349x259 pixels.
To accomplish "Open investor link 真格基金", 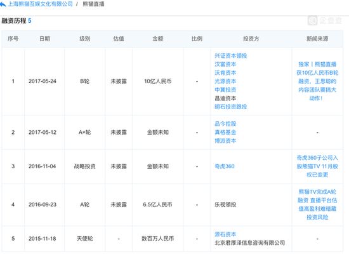I will tap(225, 132).
